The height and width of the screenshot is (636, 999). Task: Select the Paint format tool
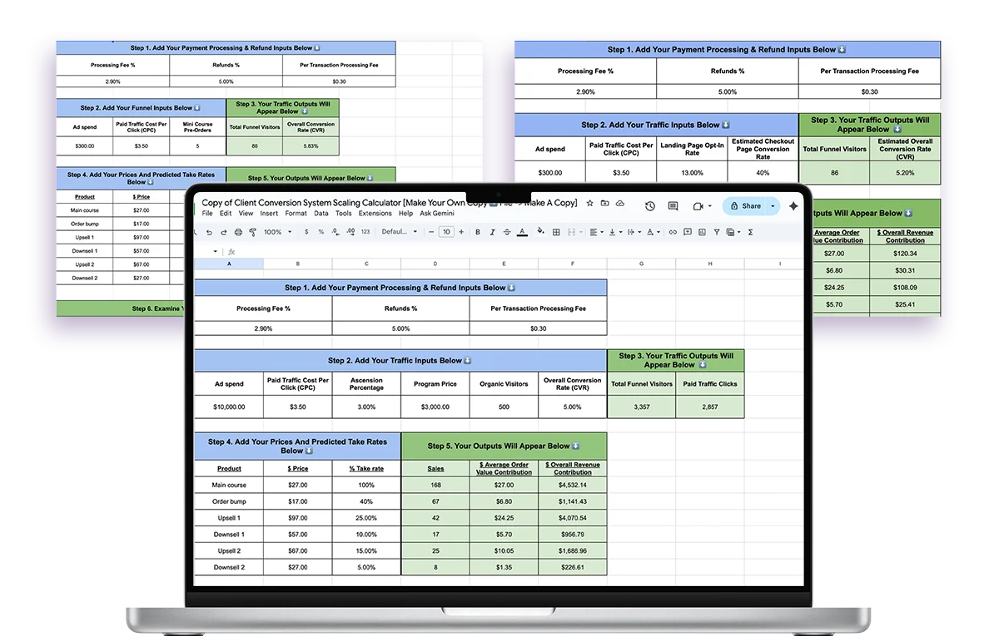coord(252,232)
